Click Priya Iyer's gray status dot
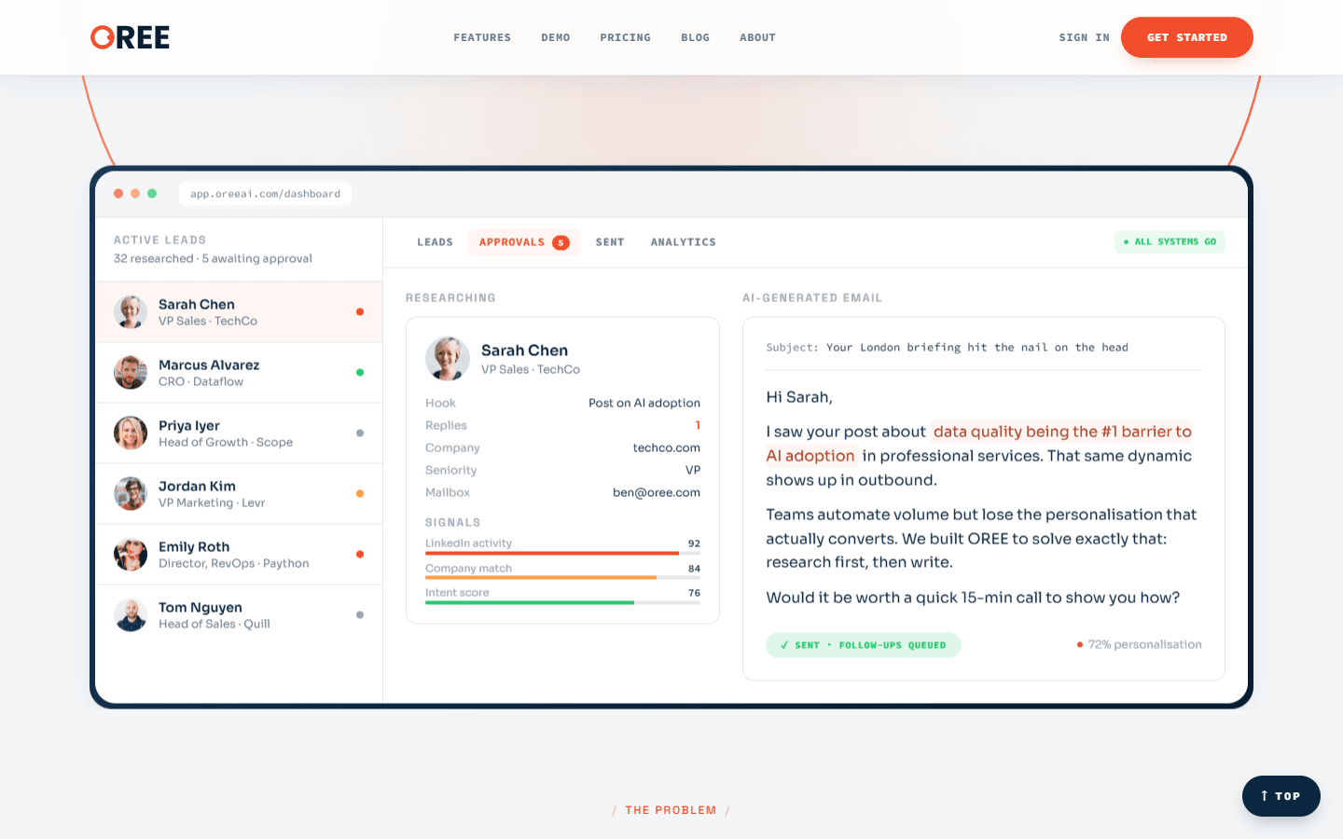1343x839 pixels. (360, 433)
